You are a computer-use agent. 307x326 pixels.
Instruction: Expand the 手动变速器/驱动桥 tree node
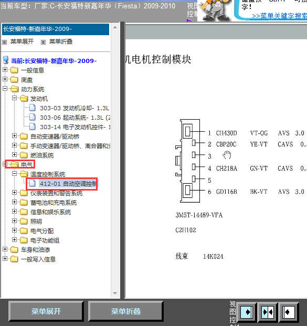coord(14,145)
